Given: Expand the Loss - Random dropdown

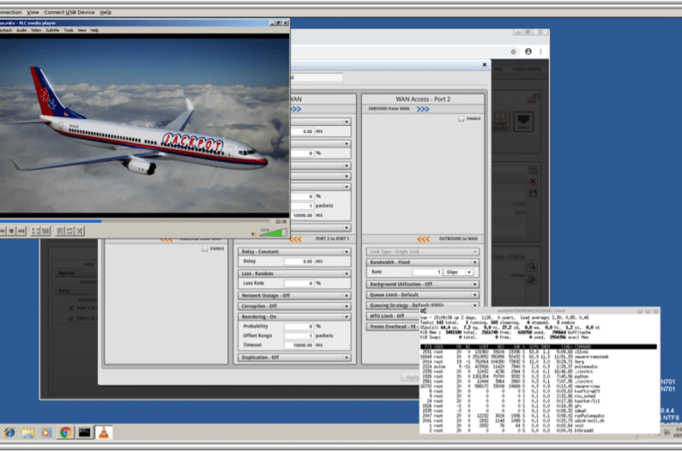Looking at the screenshot, I should click(x=295, y=274).
